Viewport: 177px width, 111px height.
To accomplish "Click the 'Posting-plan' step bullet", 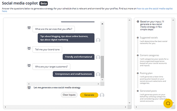I will coord(138,73).
